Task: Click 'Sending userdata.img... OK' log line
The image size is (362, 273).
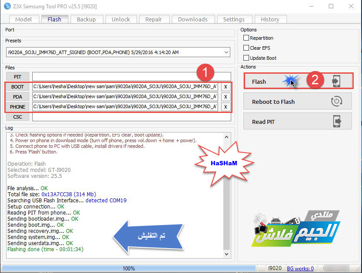Action: point(40,243)
